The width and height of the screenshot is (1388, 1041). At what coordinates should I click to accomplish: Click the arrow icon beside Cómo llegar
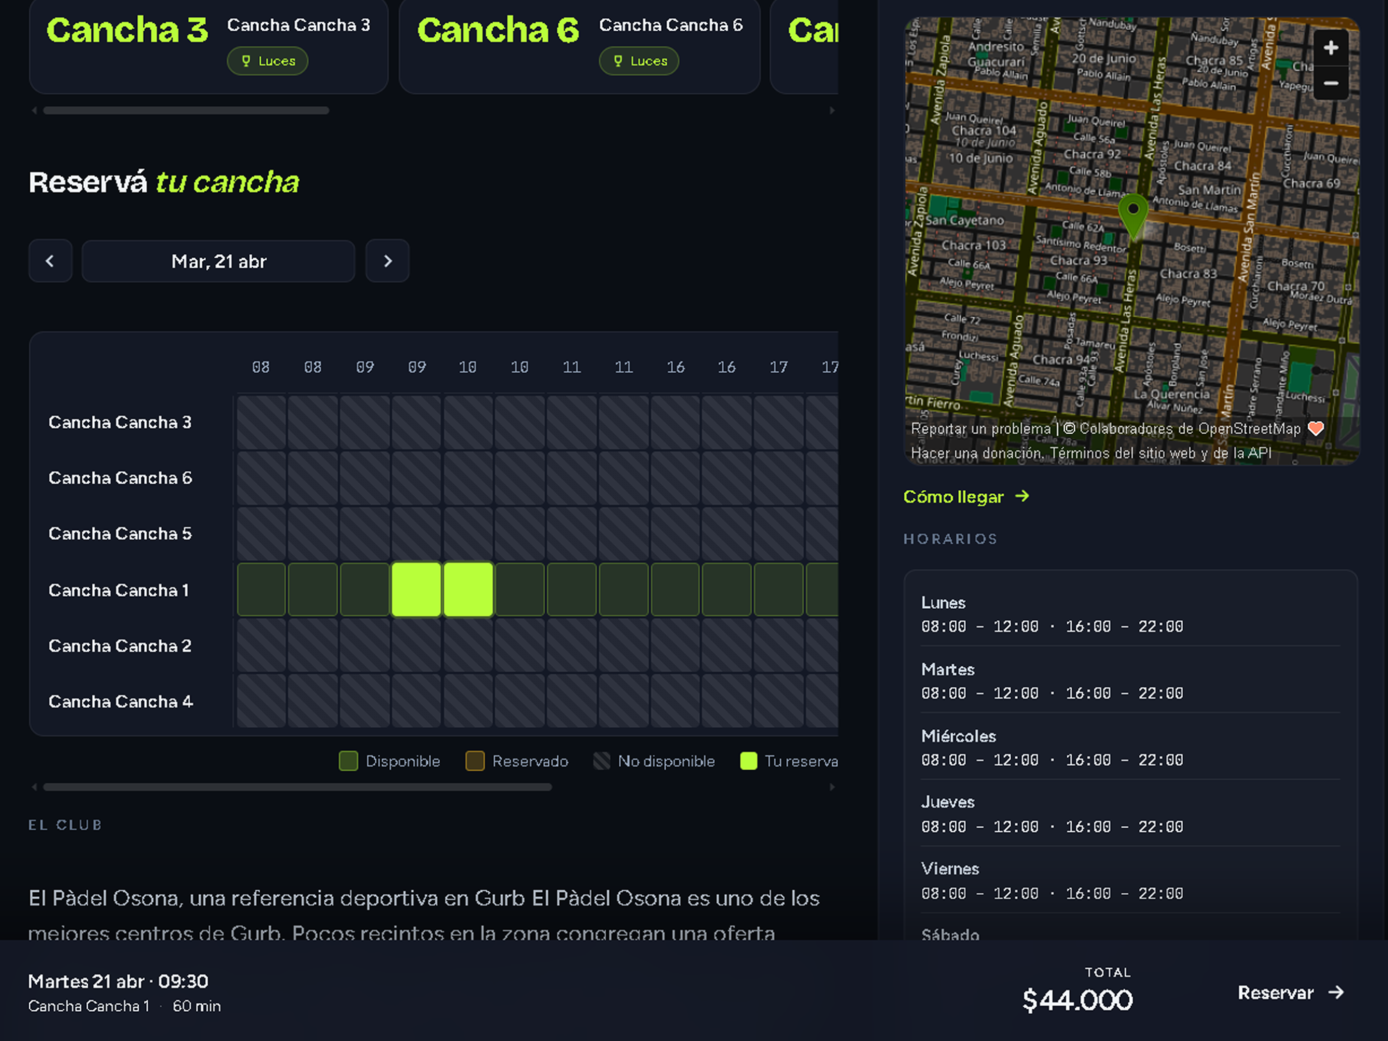1022,496
